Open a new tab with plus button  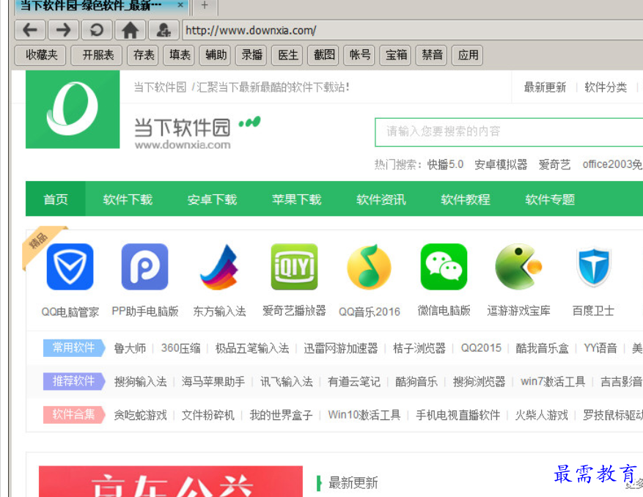tap(205, 6)
